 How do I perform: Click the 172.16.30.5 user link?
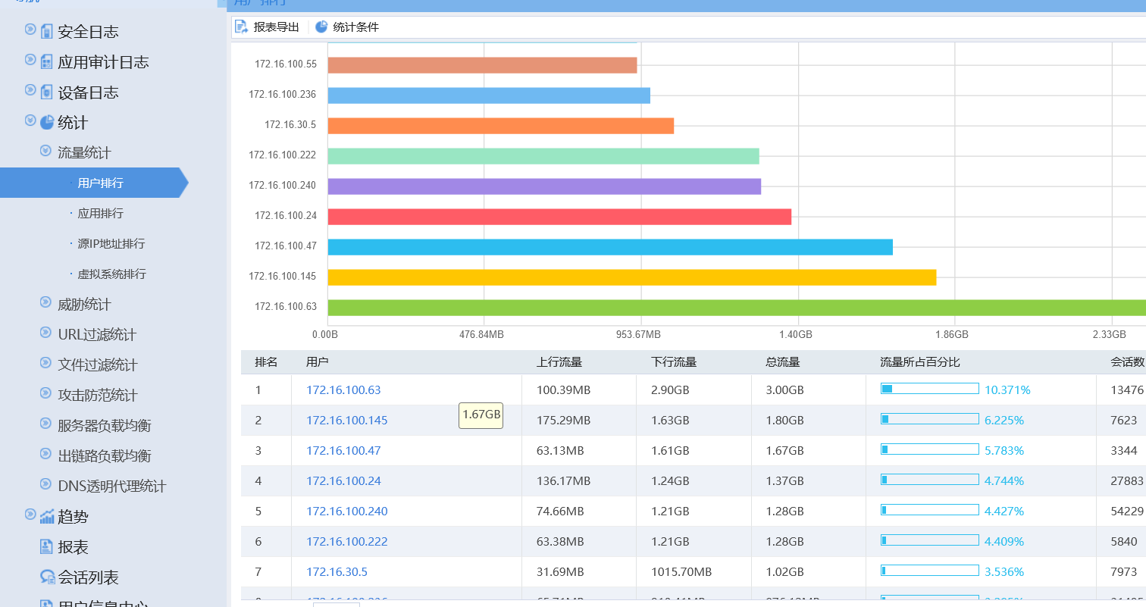pyautogui.click(x=337, y=572)
